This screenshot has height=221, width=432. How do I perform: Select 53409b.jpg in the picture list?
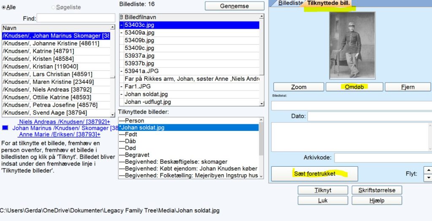pyautogui.click(x=189, y=40)
